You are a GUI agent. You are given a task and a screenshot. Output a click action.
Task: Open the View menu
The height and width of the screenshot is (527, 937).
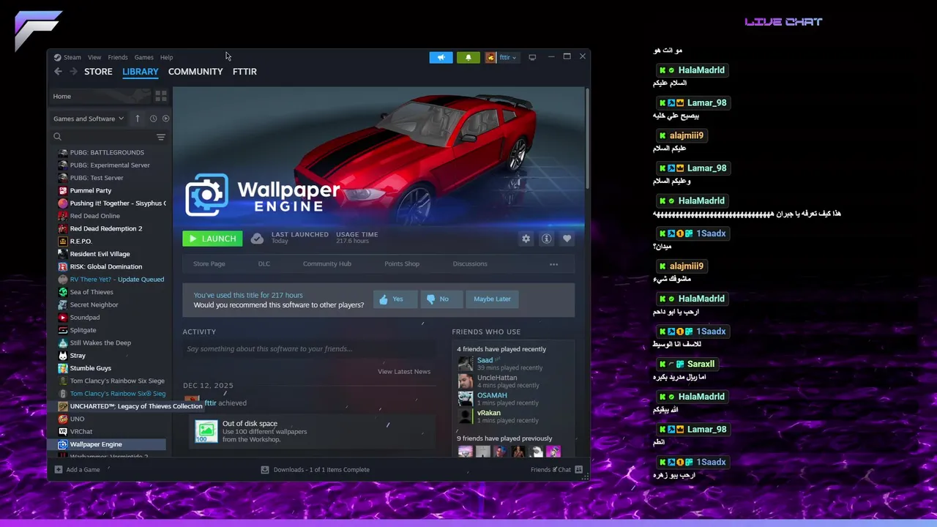(x=94, y=57)
